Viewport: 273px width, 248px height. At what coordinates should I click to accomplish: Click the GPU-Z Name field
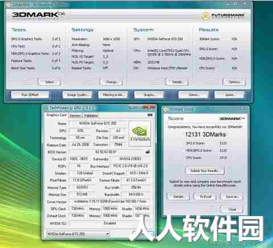[98, 123]
